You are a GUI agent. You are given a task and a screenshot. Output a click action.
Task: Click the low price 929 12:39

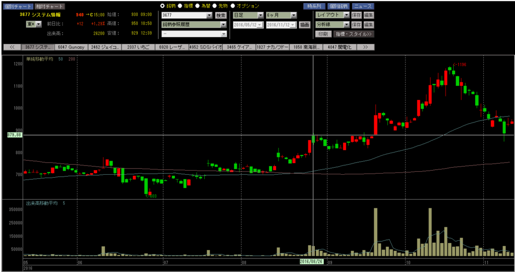pyautogui.click(x=141, y=33)
